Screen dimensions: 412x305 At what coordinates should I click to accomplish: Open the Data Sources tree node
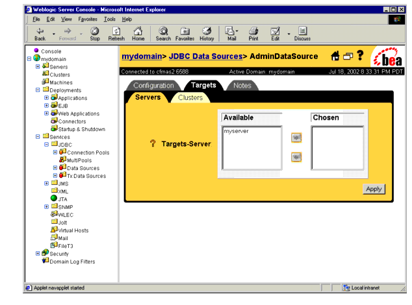(x=83, y=168)
